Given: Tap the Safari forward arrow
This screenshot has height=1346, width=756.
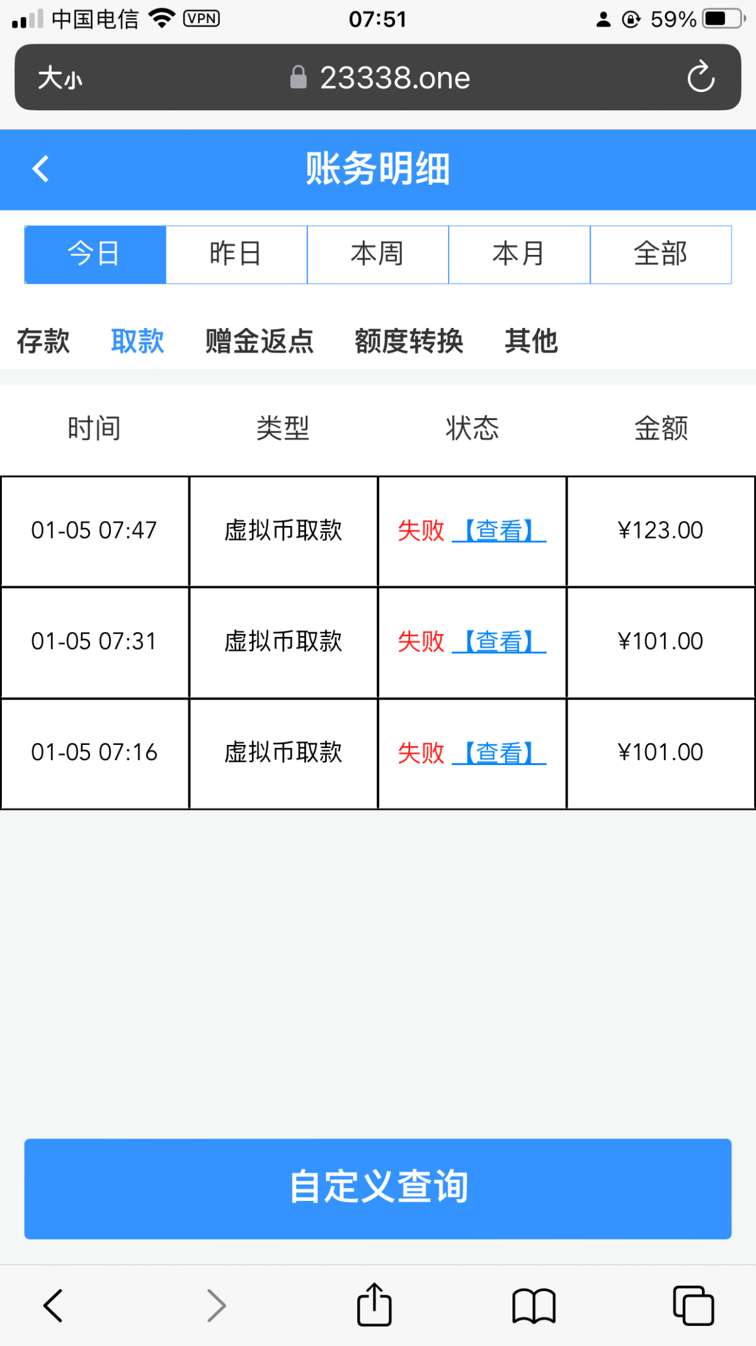Looking at the screenshot, I should click(x=216, y=1305).
